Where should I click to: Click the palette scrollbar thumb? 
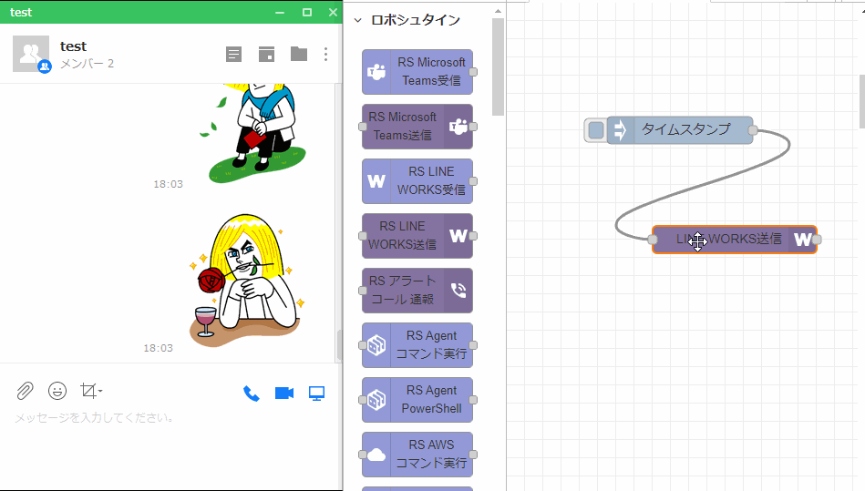click(x=499, y=66)
